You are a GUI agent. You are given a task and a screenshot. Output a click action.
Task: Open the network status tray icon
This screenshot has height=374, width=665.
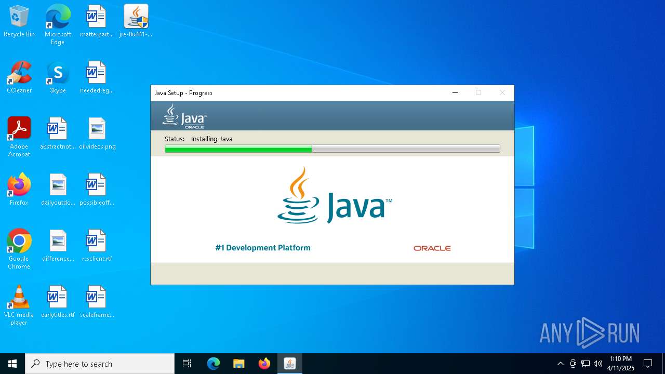pyautogui.click(x=586, y=364)
